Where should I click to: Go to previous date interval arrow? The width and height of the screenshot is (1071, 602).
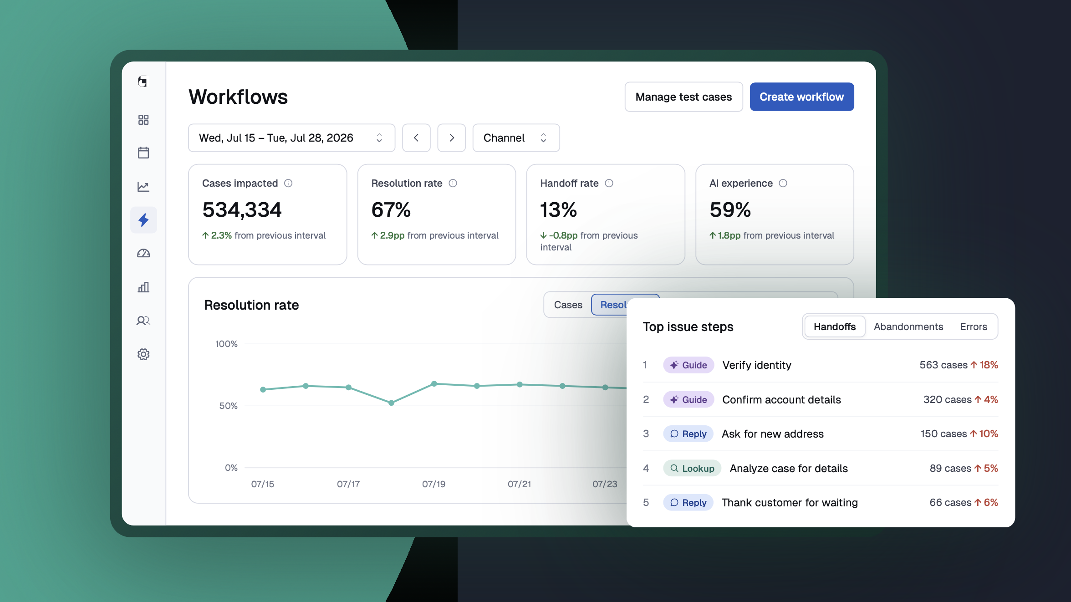416,138
